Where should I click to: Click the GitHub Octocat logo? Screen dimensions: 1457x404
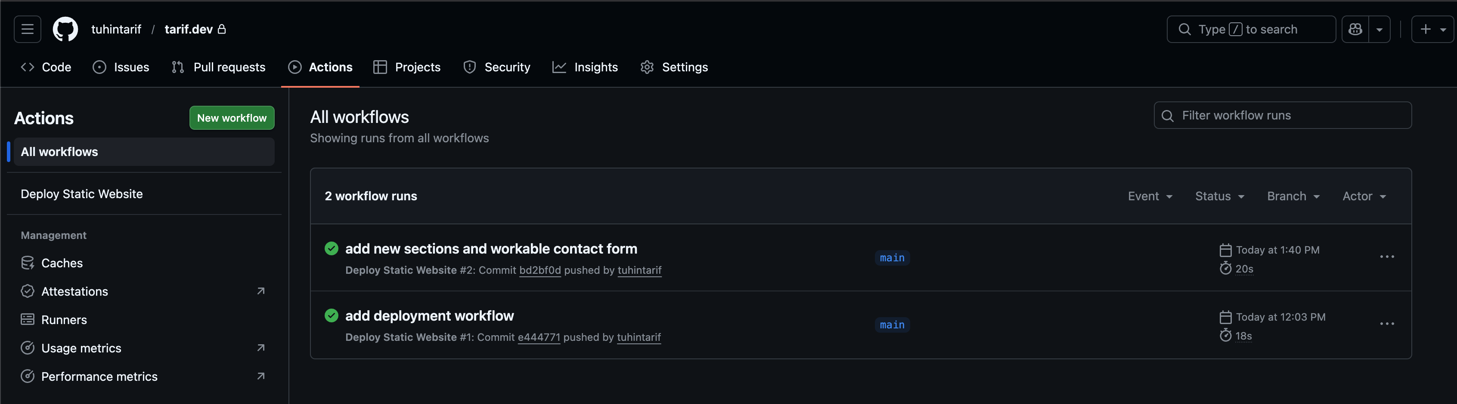(x=65, y=29)
